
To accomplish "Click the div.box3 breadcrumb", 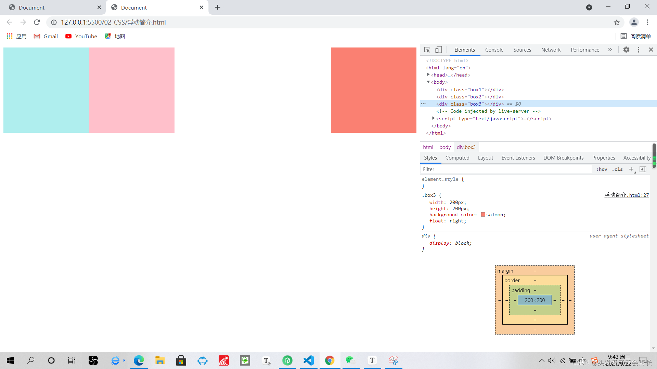I will click(x=466, y=147).
